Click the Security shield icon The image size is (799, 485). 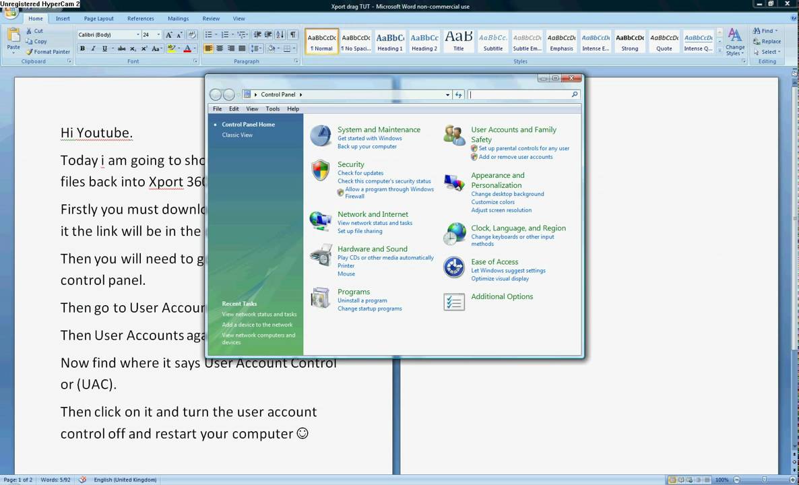coord(321,170)
